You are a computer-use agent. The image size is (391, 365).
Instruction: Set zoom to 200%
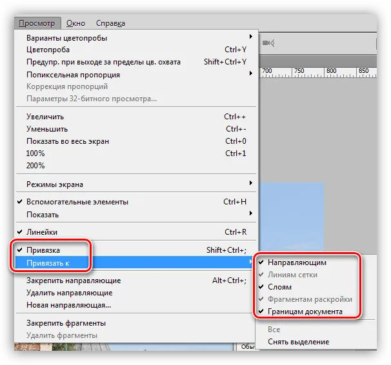136,166
